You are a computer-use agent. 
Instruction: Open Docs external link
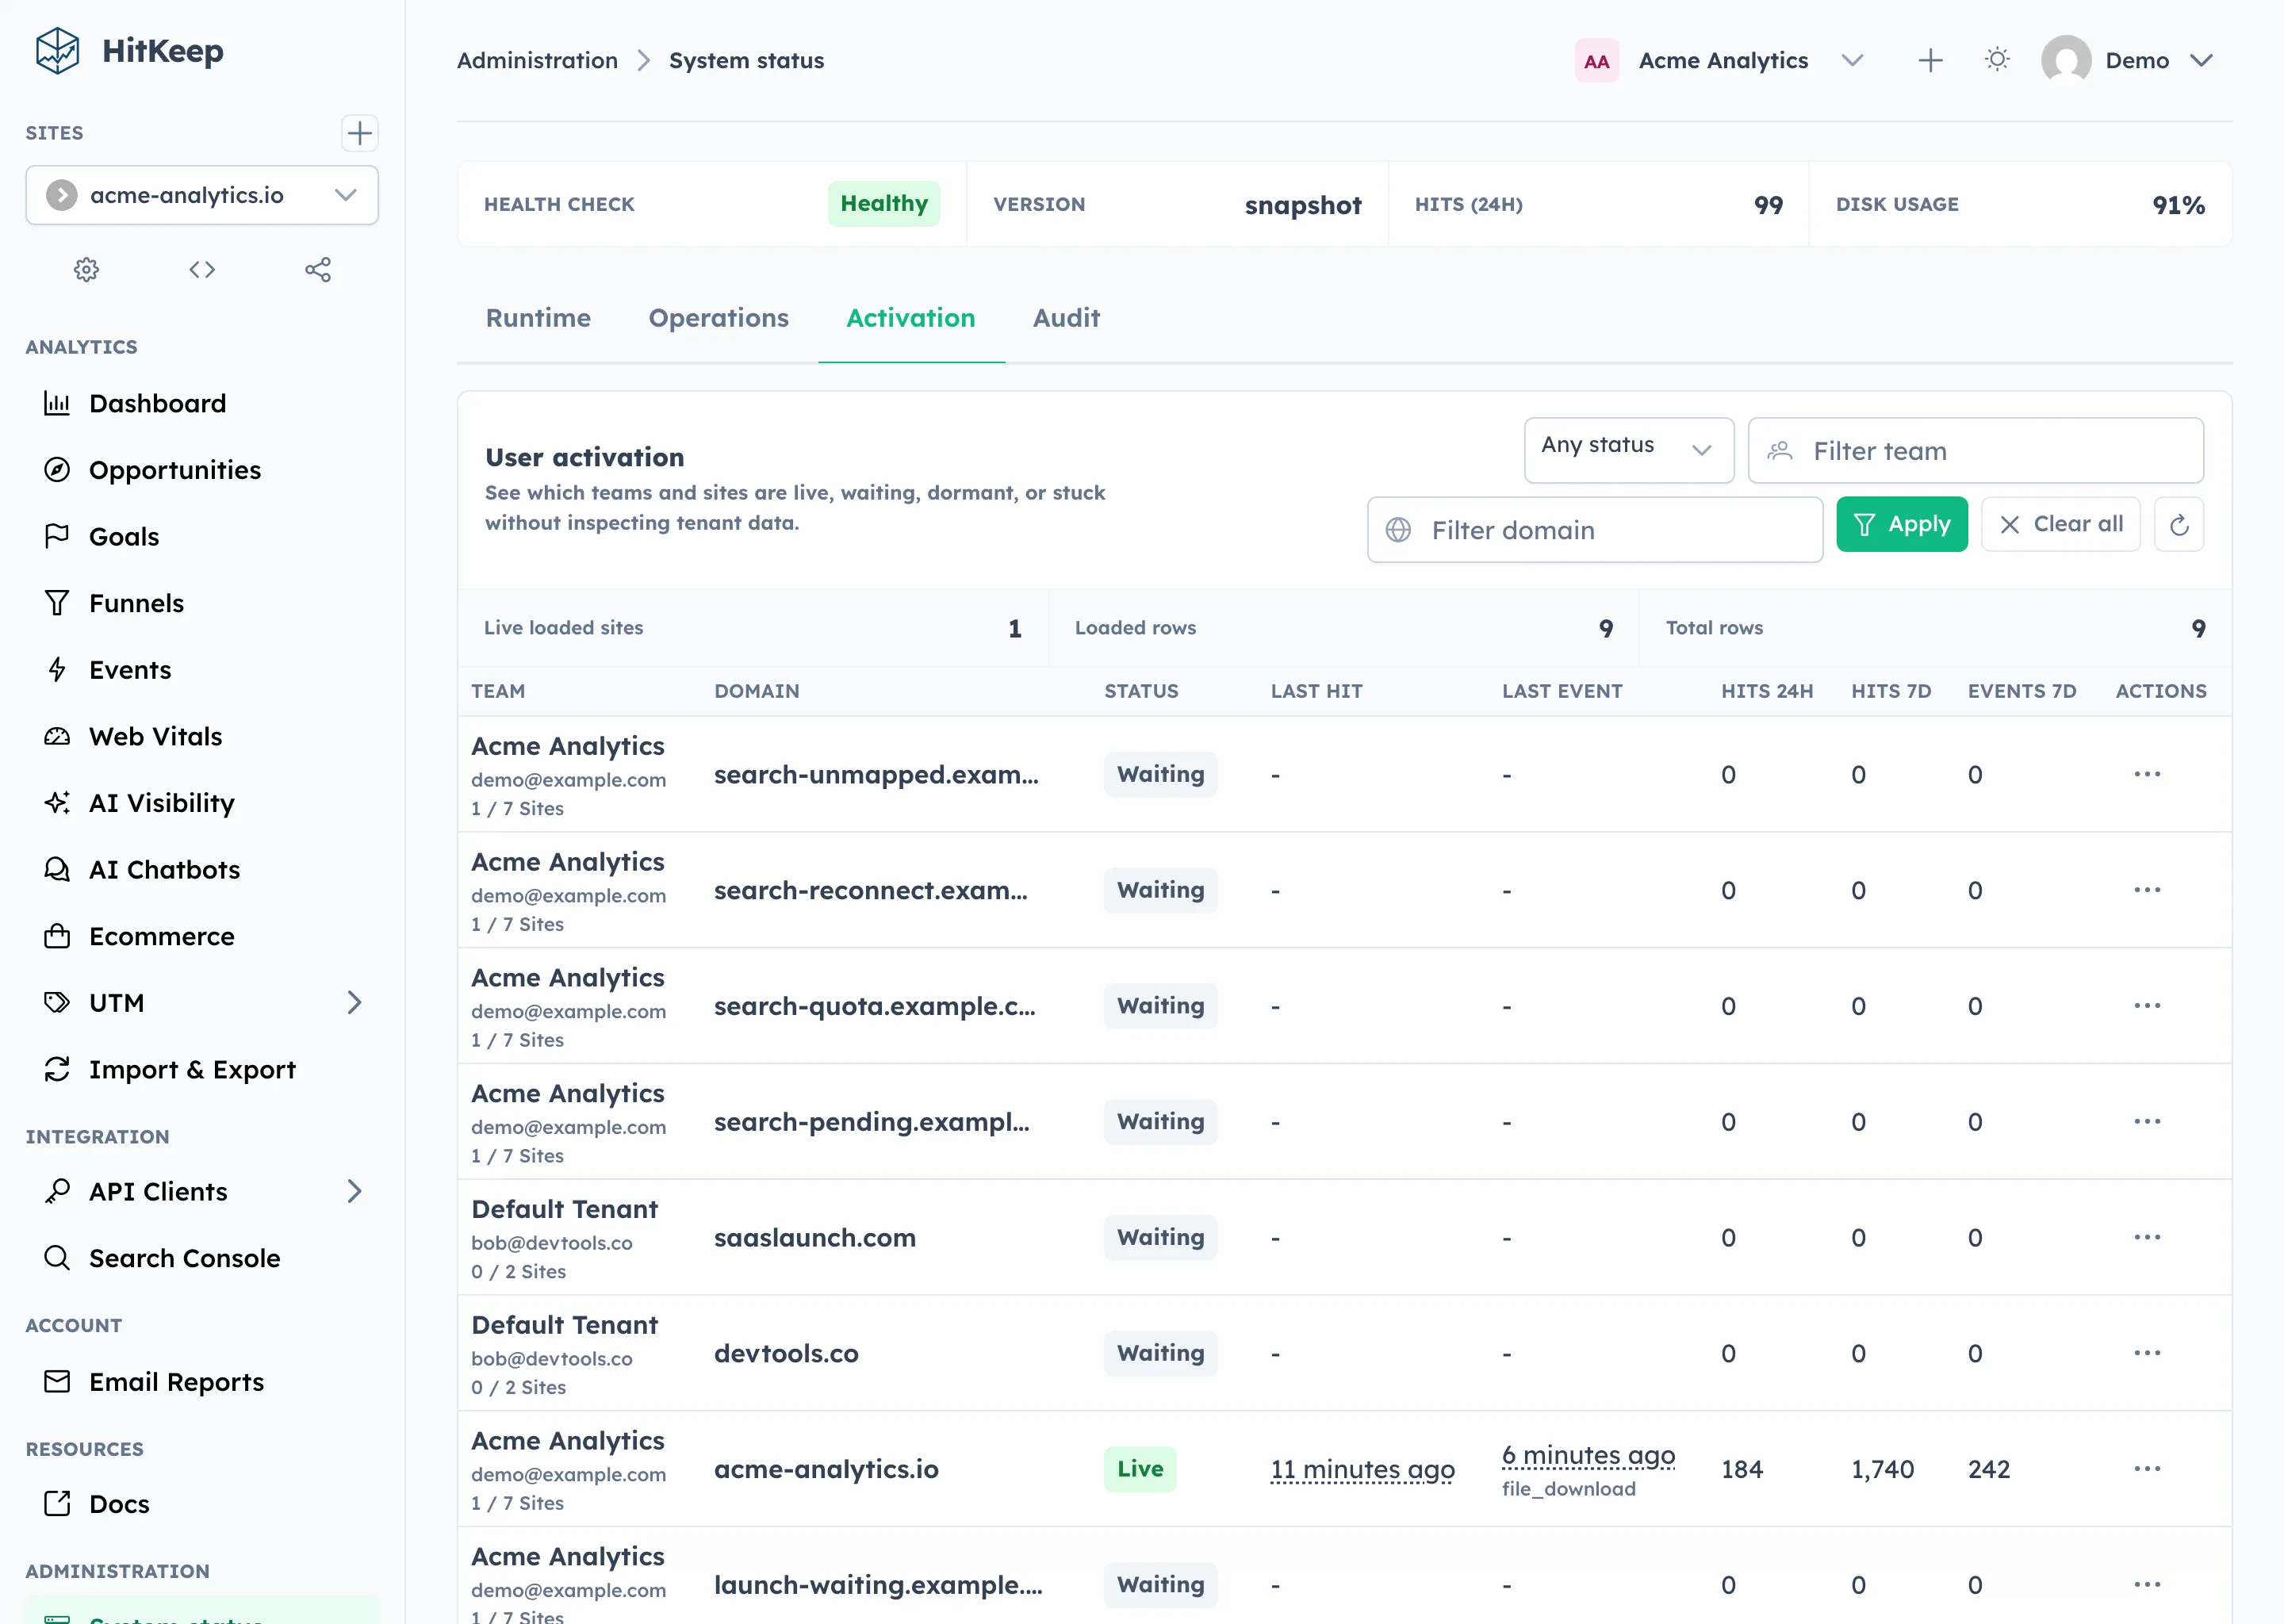(x=202, y=1504)
